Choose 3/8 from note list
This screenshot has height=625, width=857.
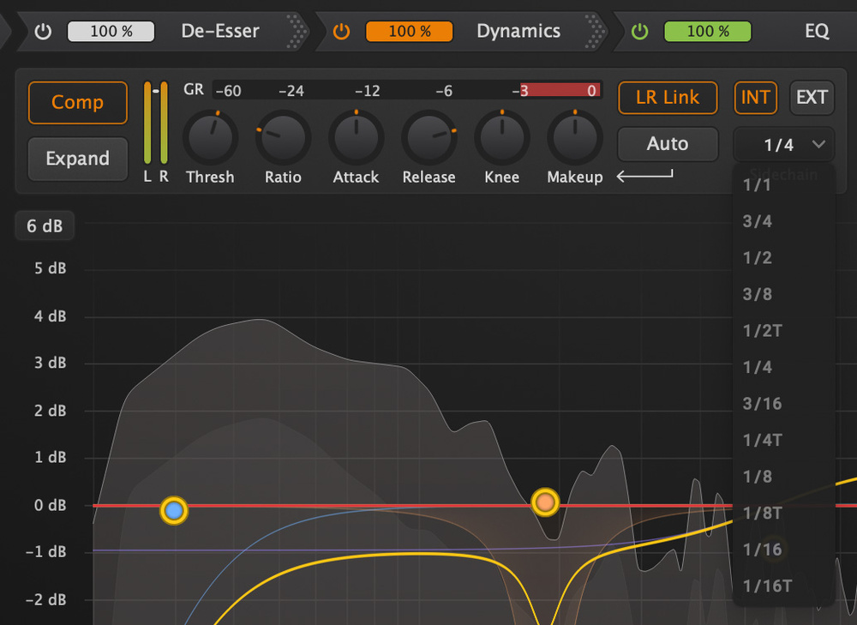(784, 295)
